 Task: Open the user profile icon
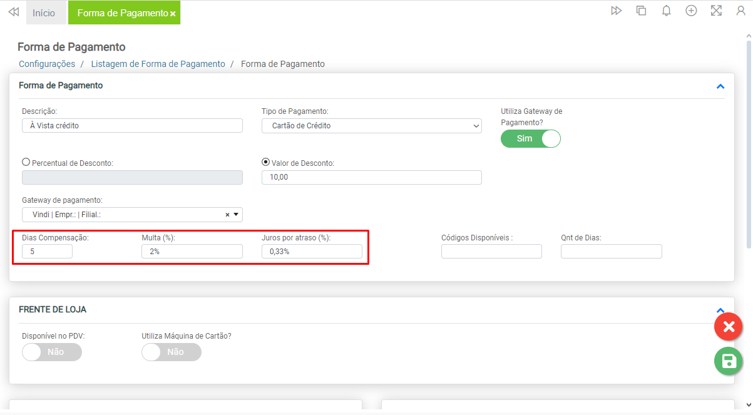740,11
